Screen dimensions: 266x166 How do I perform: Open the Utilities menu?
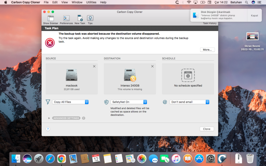pos(91,2)
